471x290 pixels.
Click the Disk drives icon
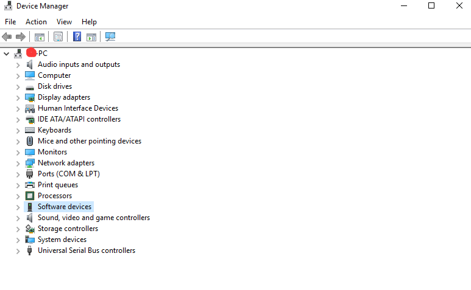[x=30, y=87]
